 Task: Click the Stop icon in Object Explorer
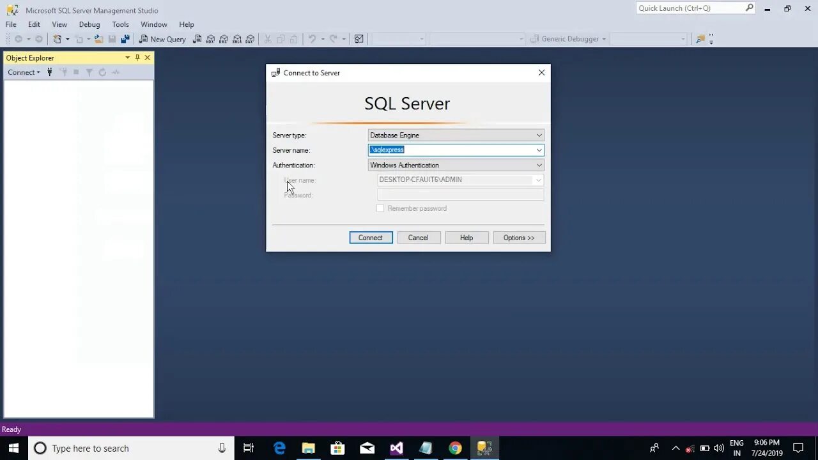76,72
